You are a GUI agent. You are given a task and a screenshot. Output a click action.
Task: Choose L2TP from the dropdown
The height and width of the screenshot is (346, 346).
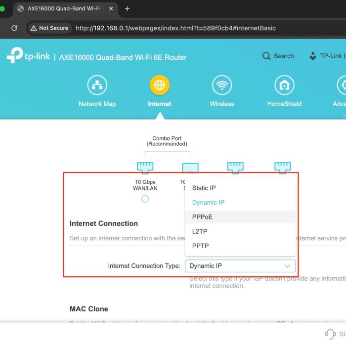(240, 231)
